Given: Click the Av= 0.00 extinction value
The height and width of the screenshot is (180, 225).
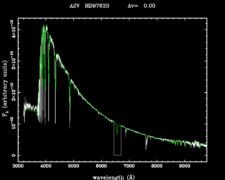Looking at the screenshot, I should coord(141,6).
